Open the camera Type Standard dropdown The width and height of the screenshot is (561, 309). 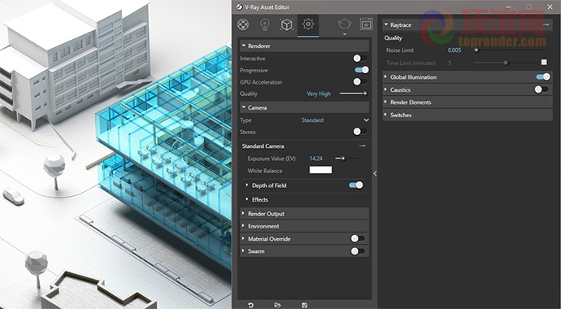tap(335, 120)
